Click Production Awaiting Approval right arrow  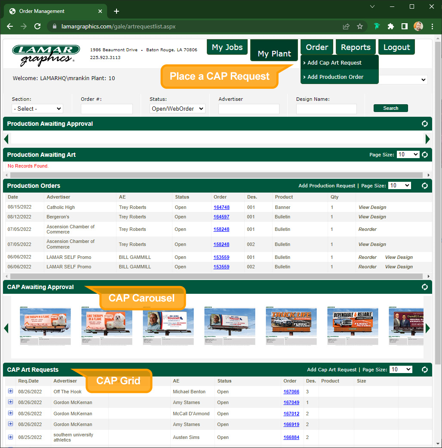click(427, 139)
